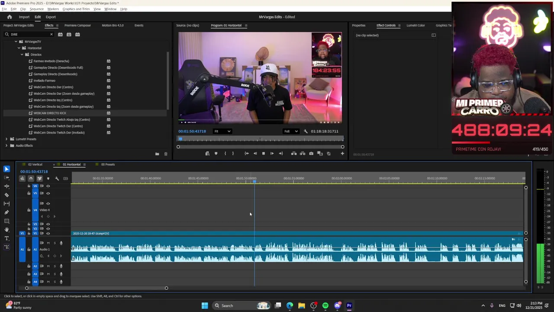The width and height of the screenshot is (554, 312).
Task: Clear the Effects search field
Action: [x=51, y=34]
